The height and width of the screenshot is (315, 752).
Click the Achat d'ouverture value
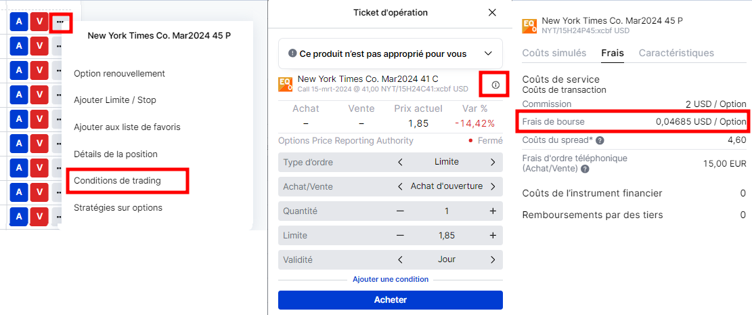click(447, 186)
